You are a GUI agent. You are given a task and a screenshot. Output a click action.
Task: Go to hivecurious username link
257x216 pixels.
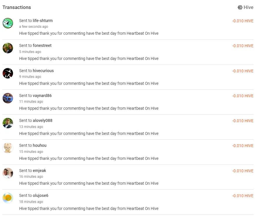pos(43,71)
